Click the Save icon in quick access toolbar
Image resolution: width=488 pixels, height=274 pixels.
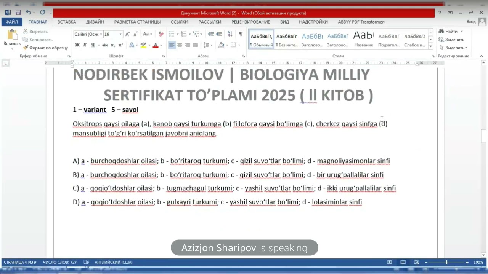(18, 13)
